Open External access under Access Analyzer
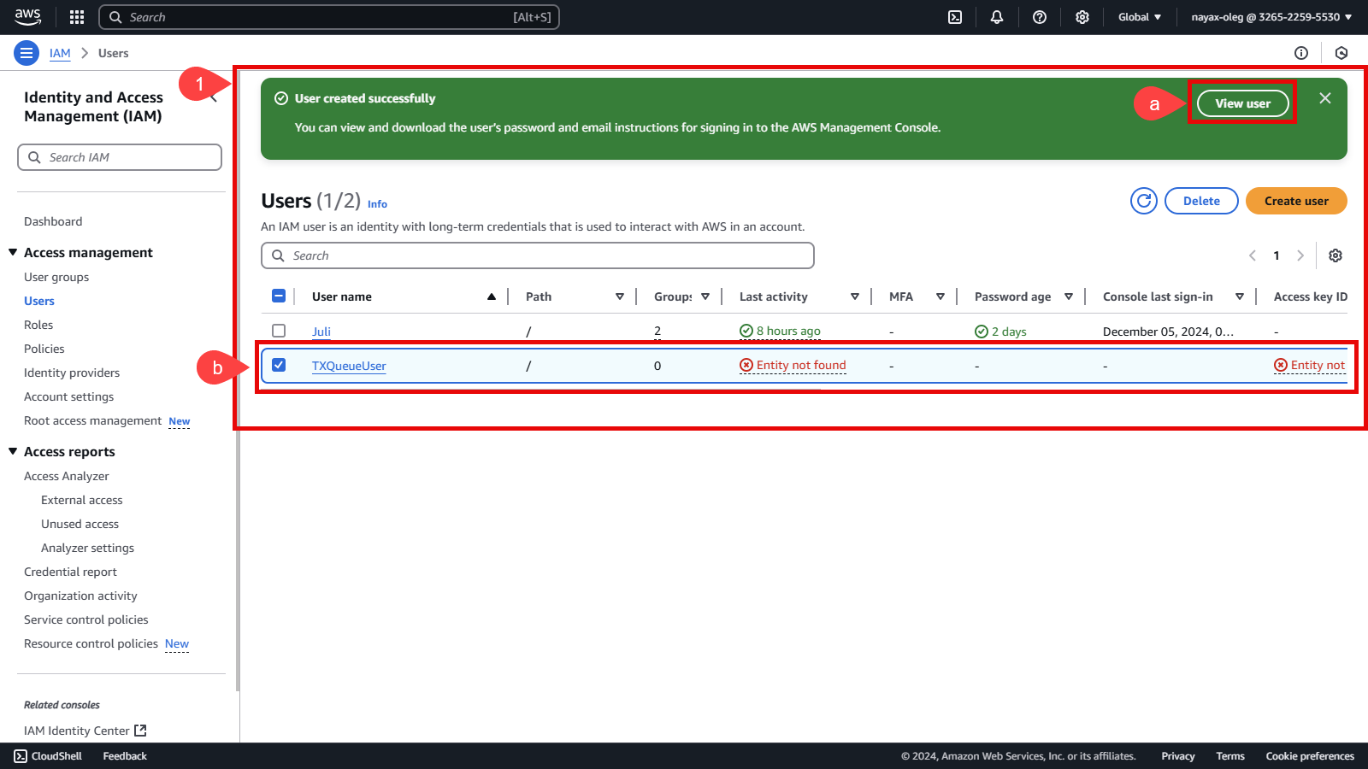This screenshot has width=1368, height=769. tap(82, 500)
